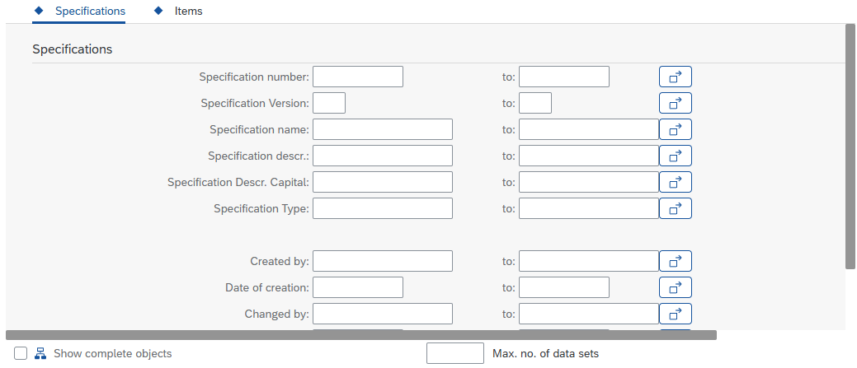Click the Specification number from field
The height and width of the screenshot is (368, 857).
click(x=357, y=77)
